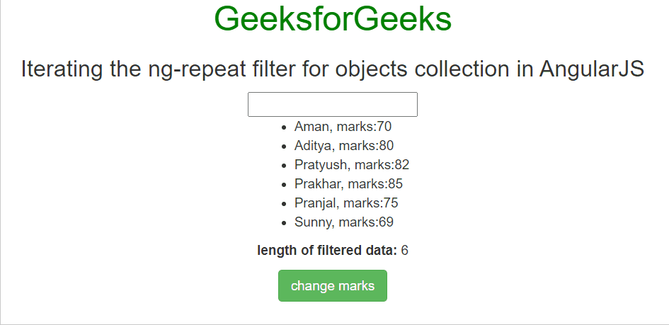Viewport: 669px width, 325px height.
Task: Click the bullet beside Pranjal
Action: [x=285, y=203]
